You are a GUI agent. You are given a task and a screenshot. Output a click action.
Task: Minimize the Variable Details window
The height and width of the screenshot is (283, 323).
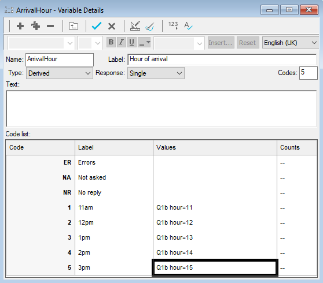[x=269, y=10]
